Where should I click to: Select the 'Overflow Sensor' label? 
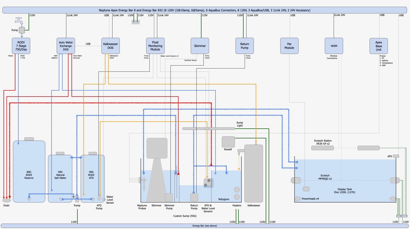click(x=191, y=60)
